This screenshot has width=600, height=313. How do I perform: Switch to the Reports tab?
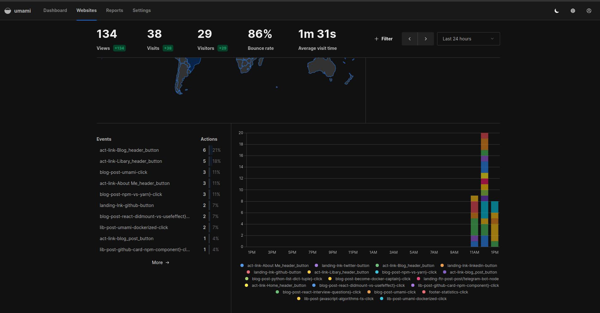[115, 10]
